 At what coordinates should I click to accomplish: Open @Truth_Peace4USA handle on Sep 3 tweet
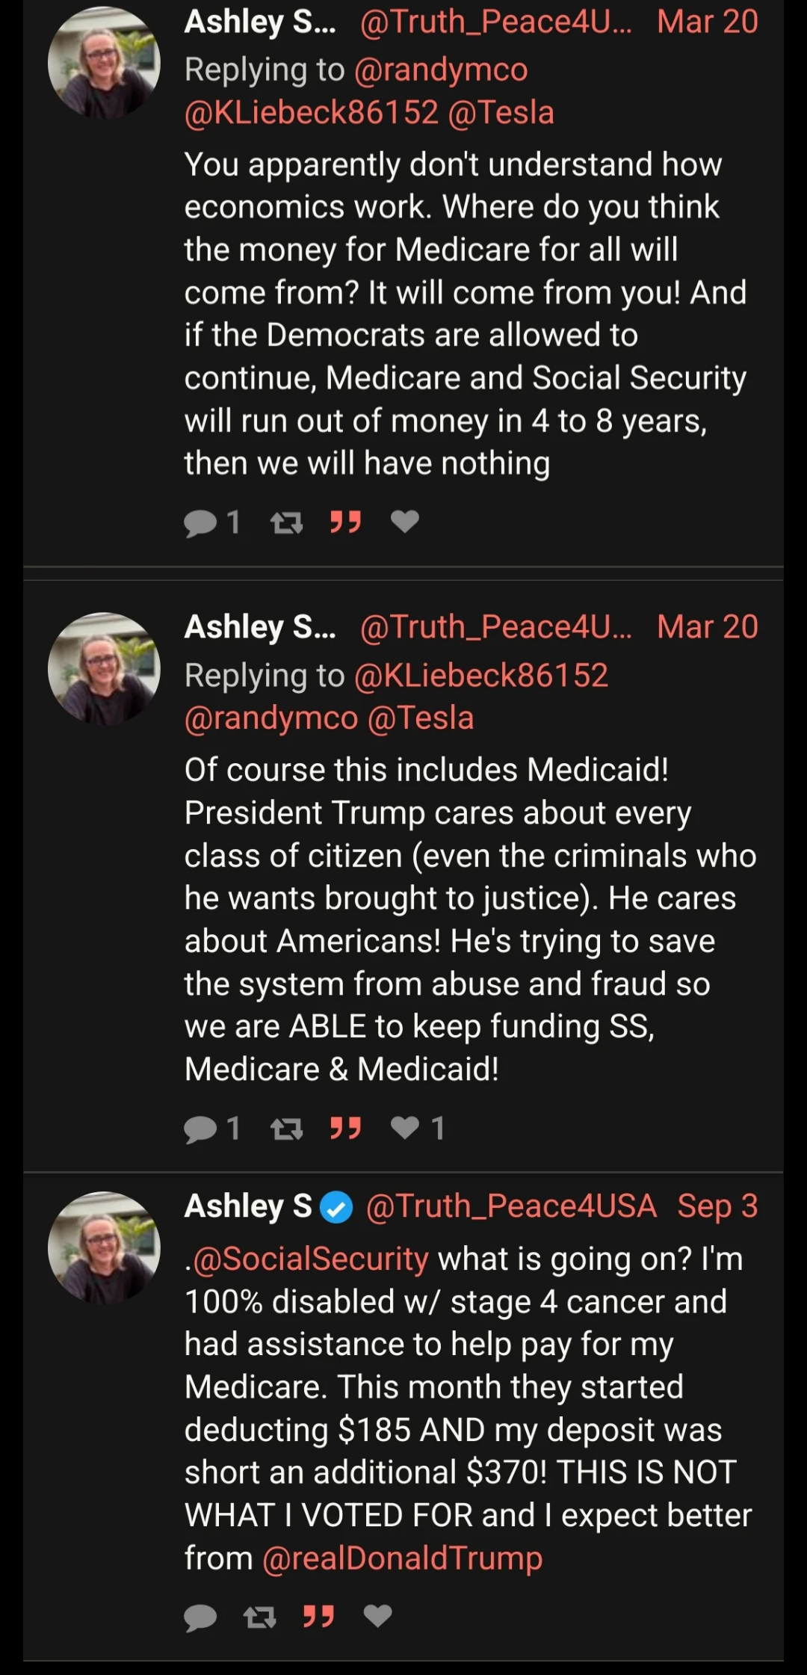point(510,1206)
